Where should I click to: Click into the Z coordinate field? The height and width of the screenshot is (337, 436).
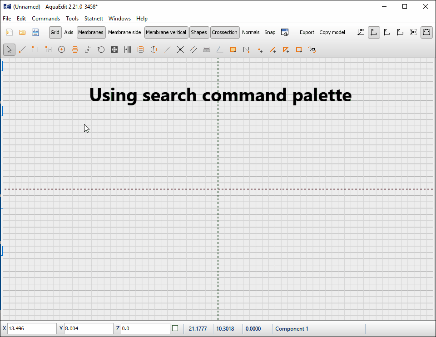tap(145, 328)
